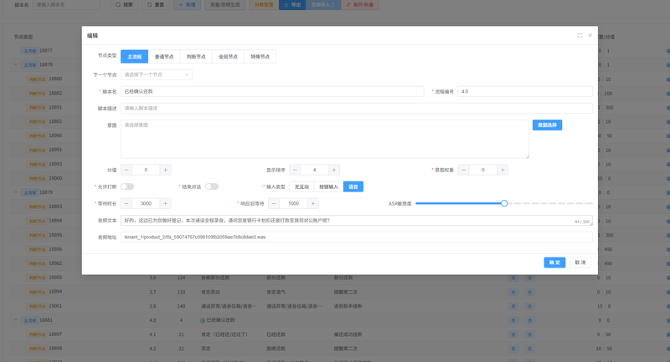Increase 分值 with the plus button

click(165, 170)
